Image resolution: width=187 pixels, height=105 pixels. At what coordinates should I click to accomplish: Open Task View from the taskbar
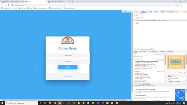[45, 103]
